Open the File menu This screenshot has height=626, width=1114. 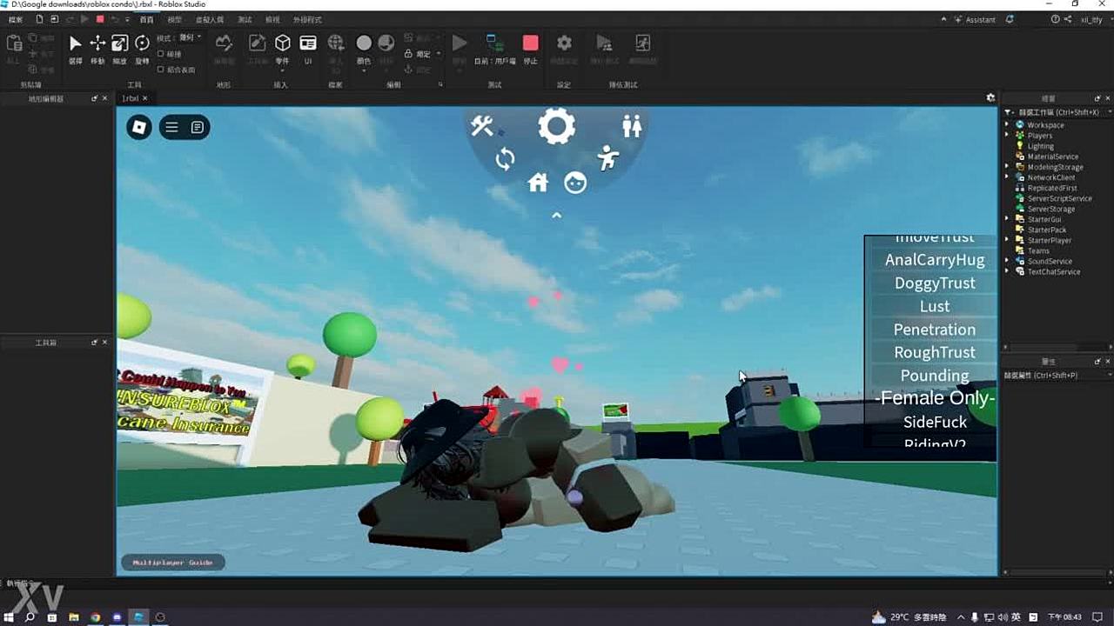[x=16, y=19]
